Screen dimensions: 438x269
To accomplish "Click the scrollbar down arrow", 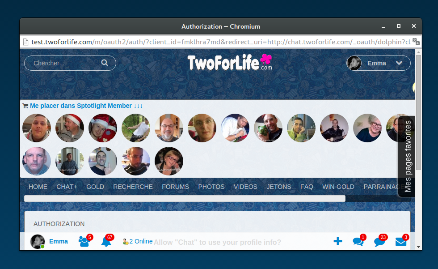I will (418, 247).
